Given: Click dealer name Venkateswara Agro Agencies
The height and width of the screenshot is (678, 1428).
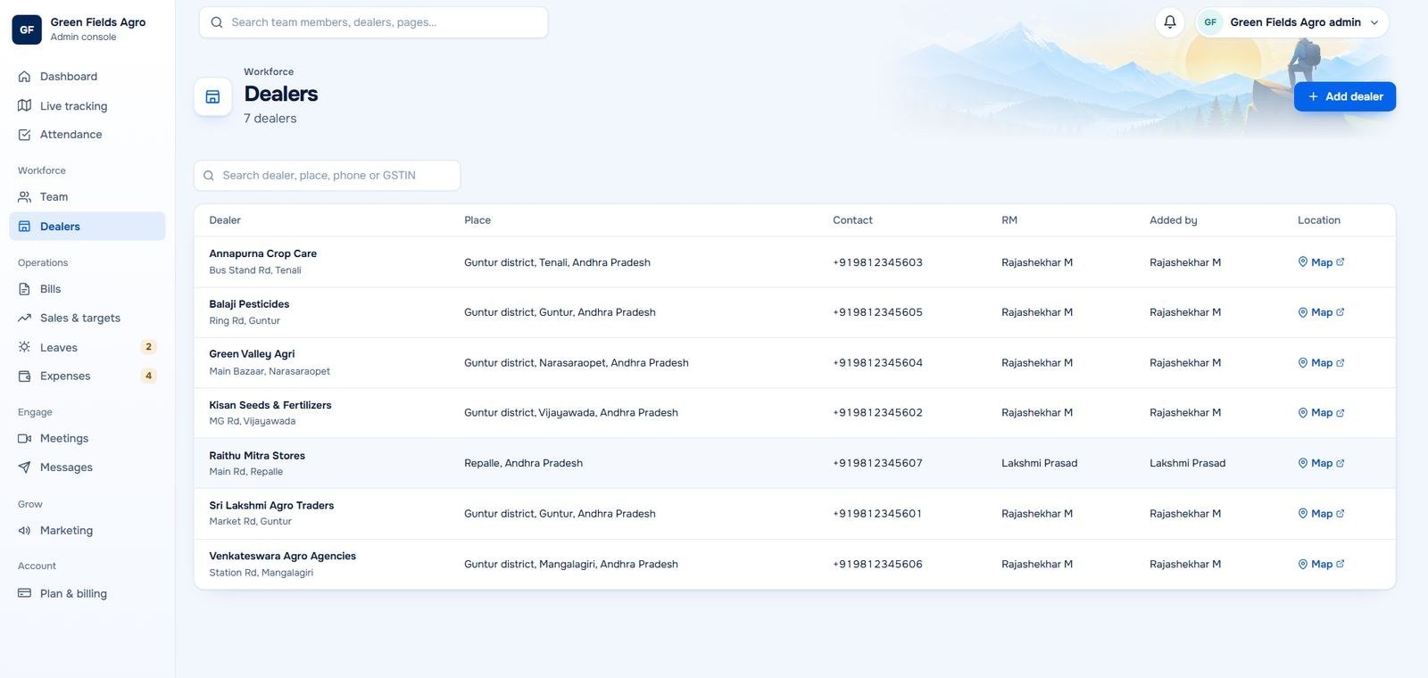Looking at the screenshot, I should point(283,556).
